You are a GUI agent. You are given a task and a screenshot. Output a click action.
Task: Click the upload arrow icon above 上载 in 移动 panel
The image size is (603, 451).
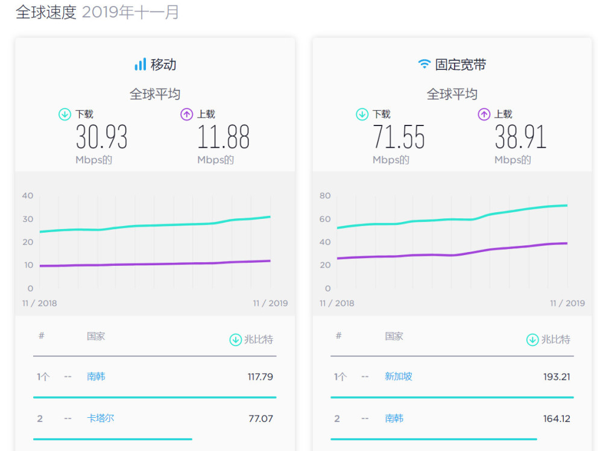[x=186, y=114]
